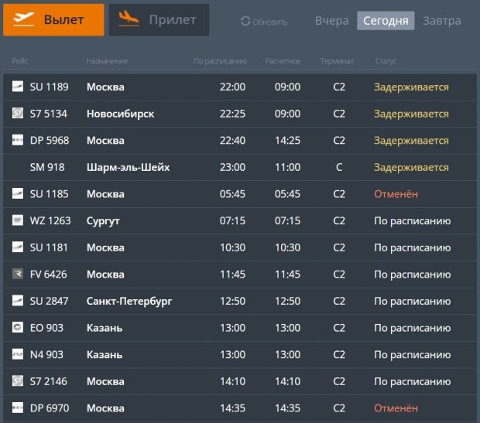This screenshot has height=423, width=480.
Task: Click scheduled time 22:25 for S7 5134
Action: (x=232, y=114)
